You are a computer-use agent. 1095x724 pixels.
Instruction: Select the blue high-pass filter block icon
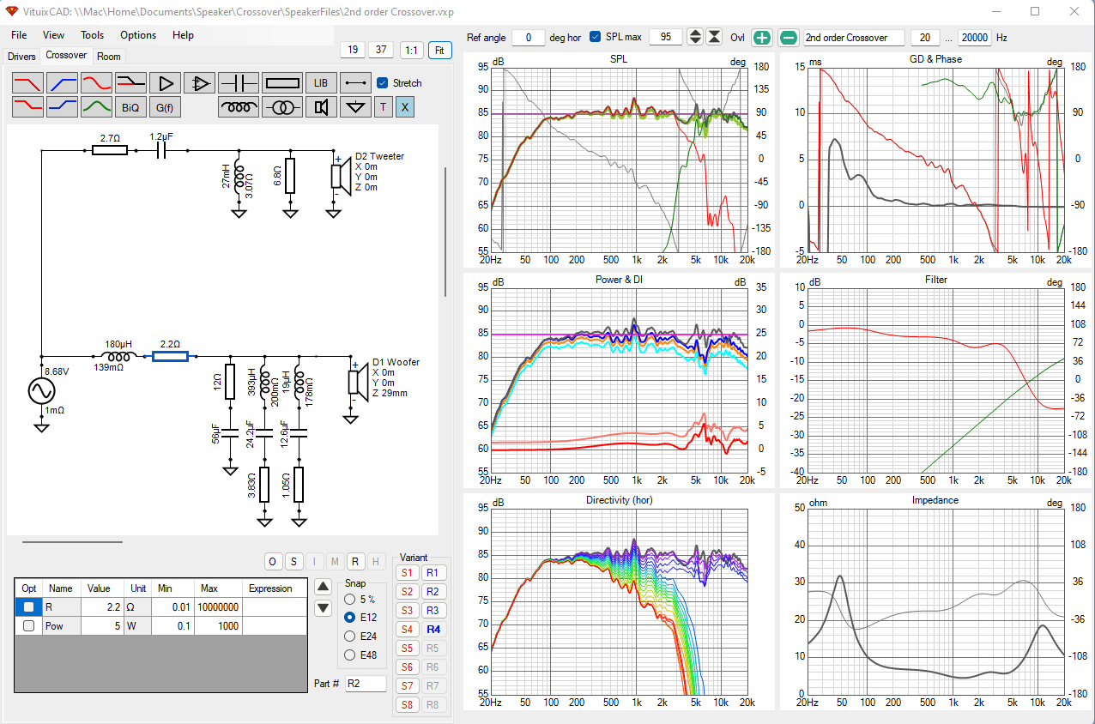(63, 83)
